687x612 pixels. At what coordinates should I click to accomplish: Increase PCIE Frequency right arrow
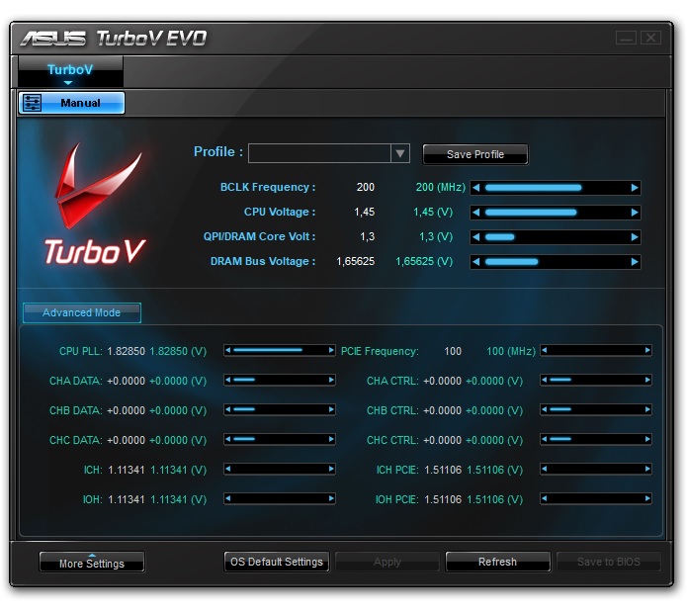(647, 350)
